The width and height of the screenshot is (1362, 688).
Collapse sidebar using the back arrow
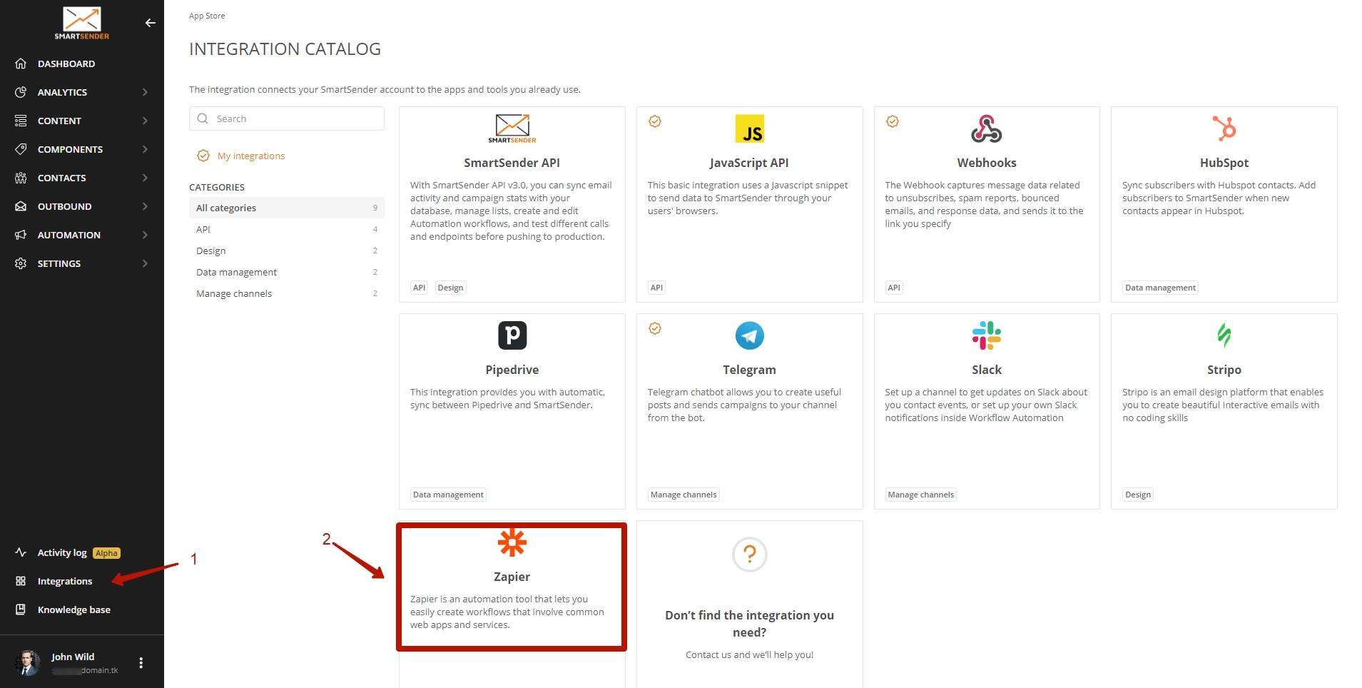[x=150, y=23]
